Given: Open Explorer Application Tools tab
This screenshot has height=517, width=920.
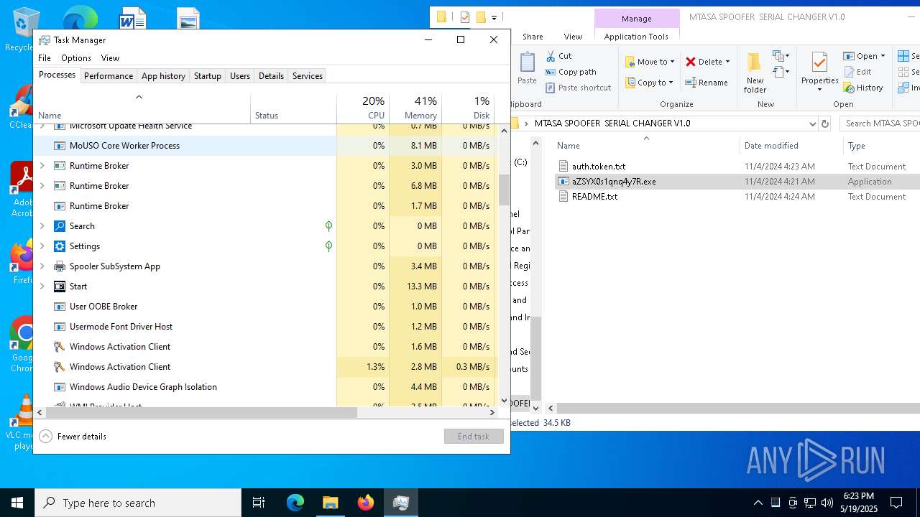Looking at the screenshot, I should (x=636, y=37).
